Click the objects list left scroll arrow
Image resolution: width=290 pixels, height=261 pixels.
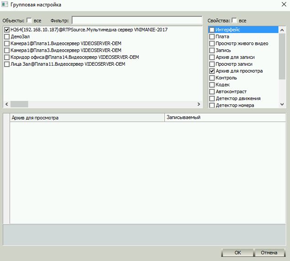(7, 104)
